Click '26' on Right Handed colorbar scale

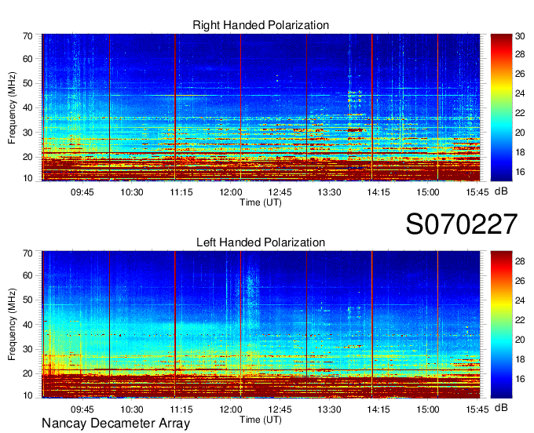[520, 74]
